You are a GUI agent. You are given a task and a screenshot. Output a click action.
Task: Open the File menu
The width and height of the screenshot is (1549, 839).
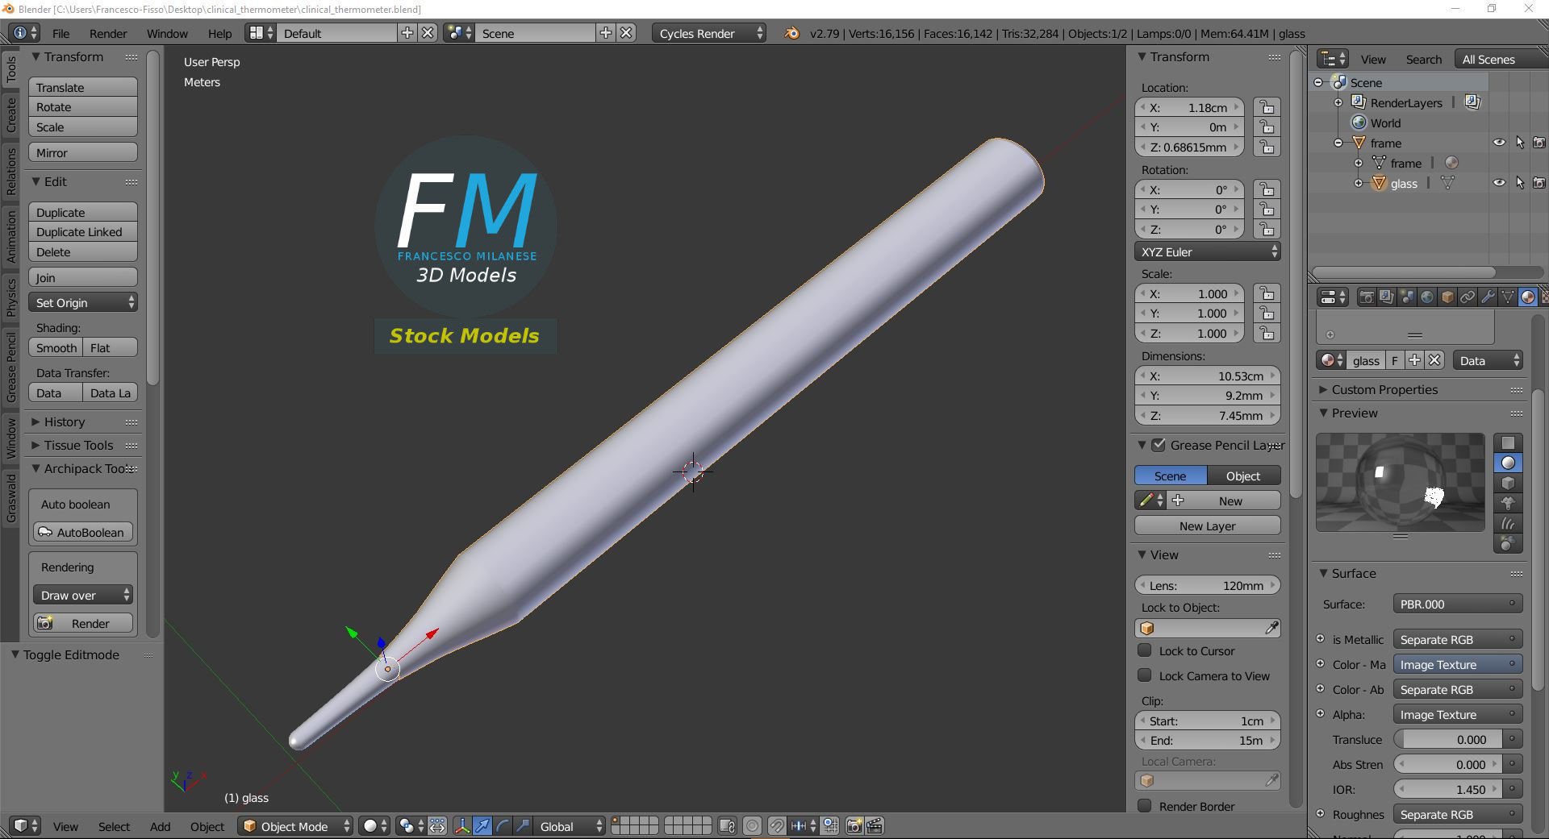coord(61,33)
